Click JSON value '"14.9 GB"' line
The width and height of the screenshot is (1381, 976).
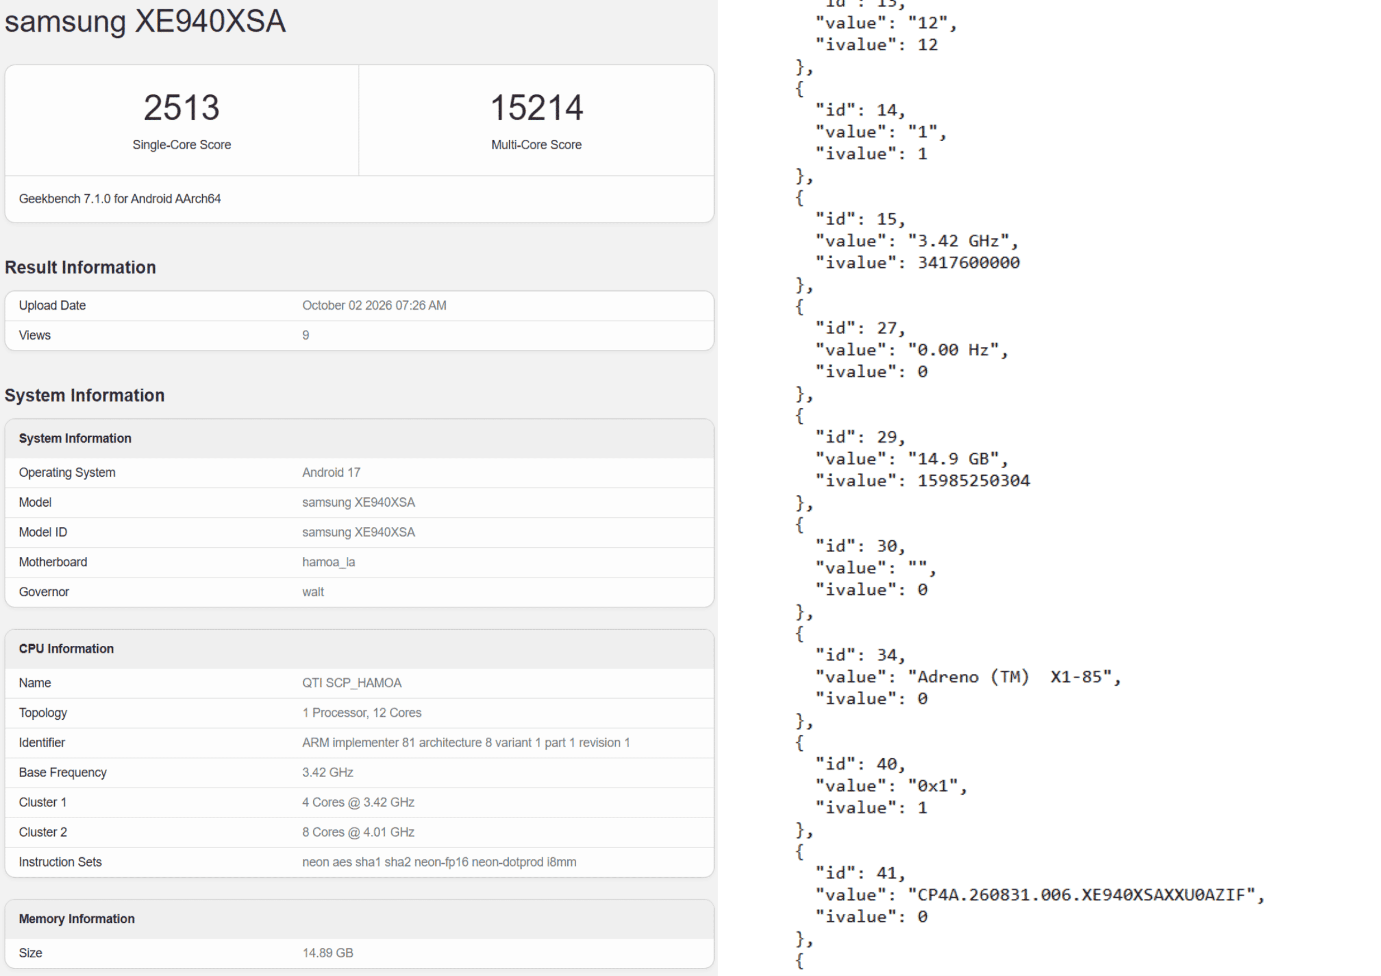911,459
